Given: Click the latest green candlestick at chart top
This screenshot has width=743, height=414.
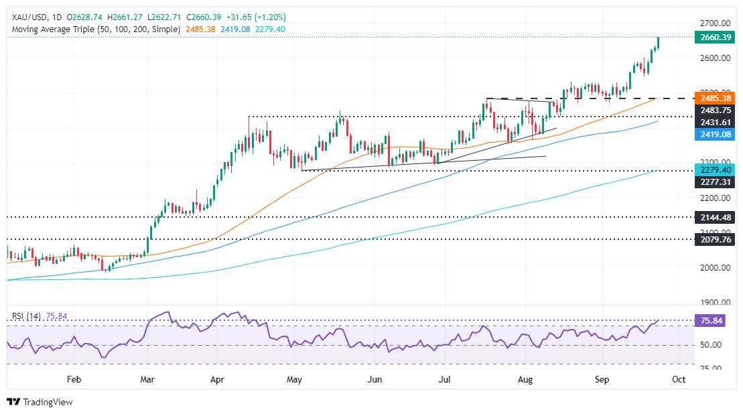Looking at the screenshot, I should [x=658, y=43].
